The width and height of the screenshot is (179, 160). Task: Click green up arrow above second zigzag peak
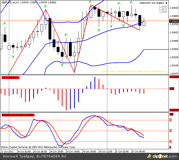tap(90, 2)
